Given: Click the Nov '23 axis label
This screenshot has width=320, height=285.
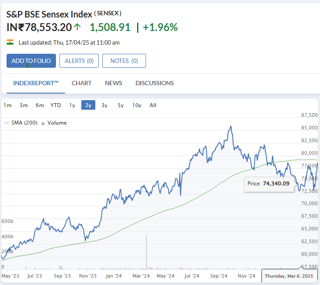Looking at the screenshot, I should 88,276.
